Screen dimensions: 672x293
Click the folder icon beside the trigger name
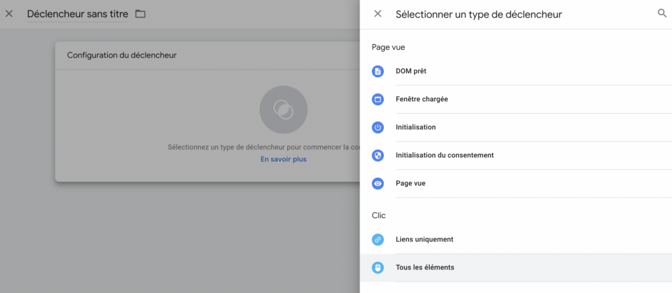click(x=140, y=14)
